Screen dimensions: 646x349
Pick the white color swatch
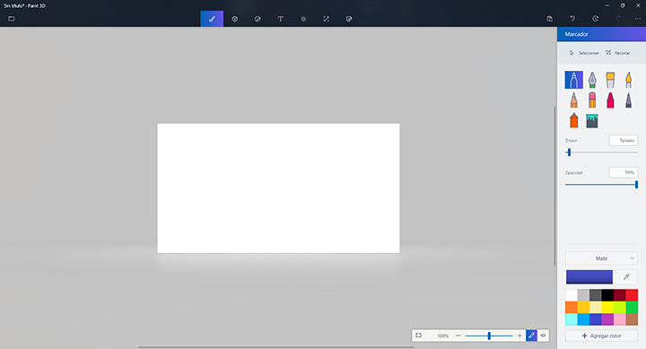coord(571,295)
